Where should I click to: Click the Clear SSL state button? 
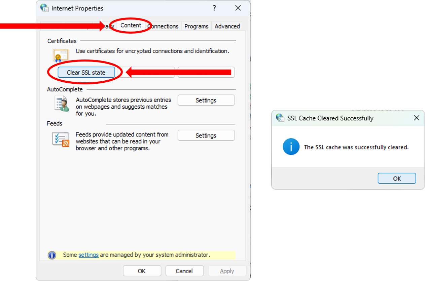[x=86, y=72]
